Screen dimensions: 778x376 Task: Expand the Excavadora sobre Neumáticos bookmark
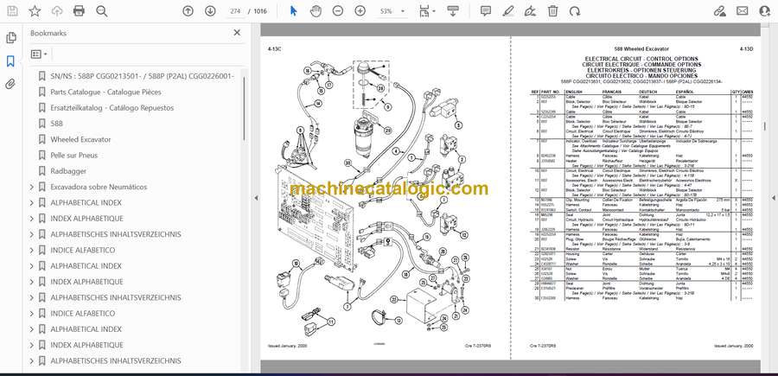pos(32,187)
